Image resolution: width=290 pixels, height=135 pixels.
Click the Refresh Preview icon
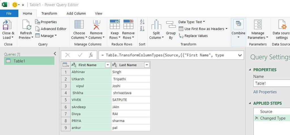click(26, 26)
